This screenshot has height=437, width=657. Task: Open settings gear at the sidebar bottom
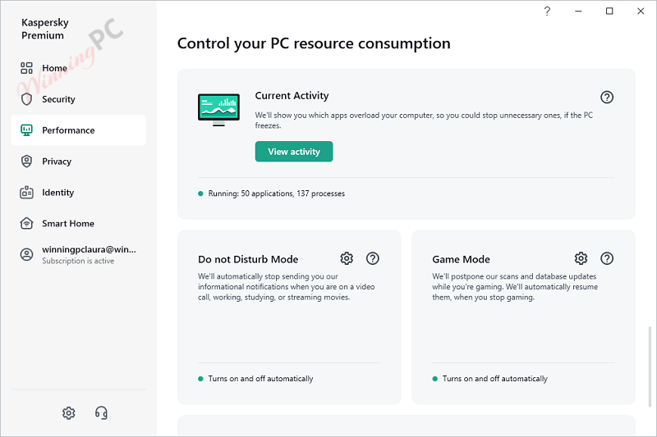coord(69,412)
